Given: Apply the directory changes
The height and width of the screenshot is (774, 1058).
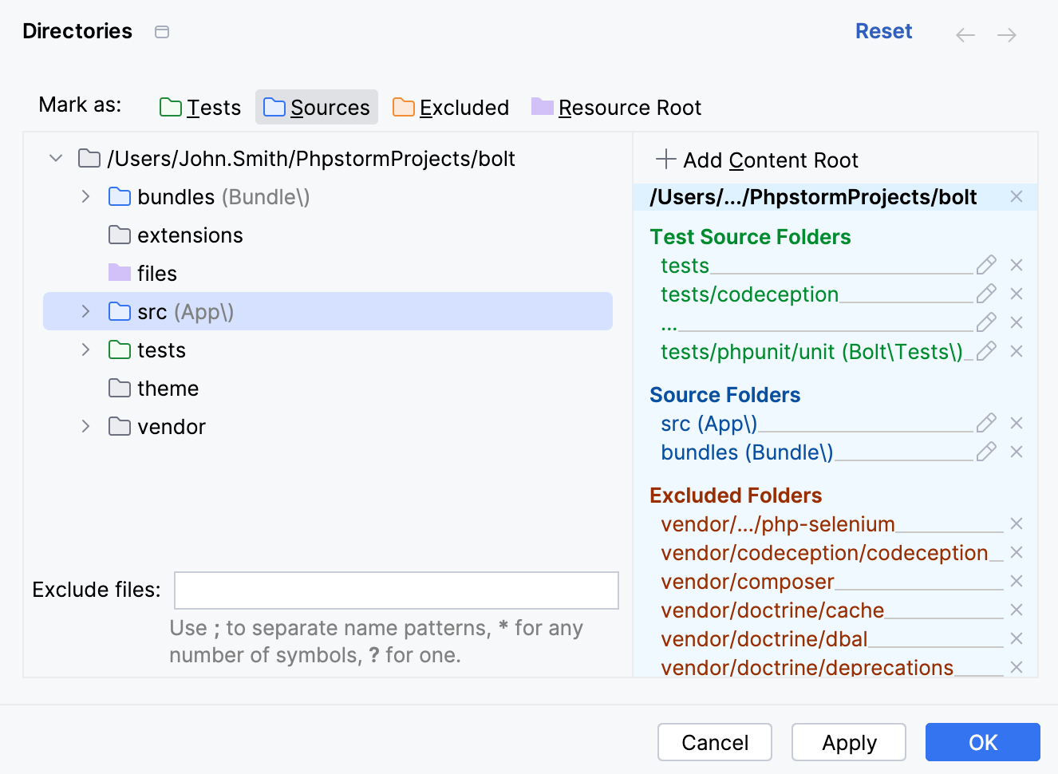Looking at the screenshot, I should tap(848, 742).
